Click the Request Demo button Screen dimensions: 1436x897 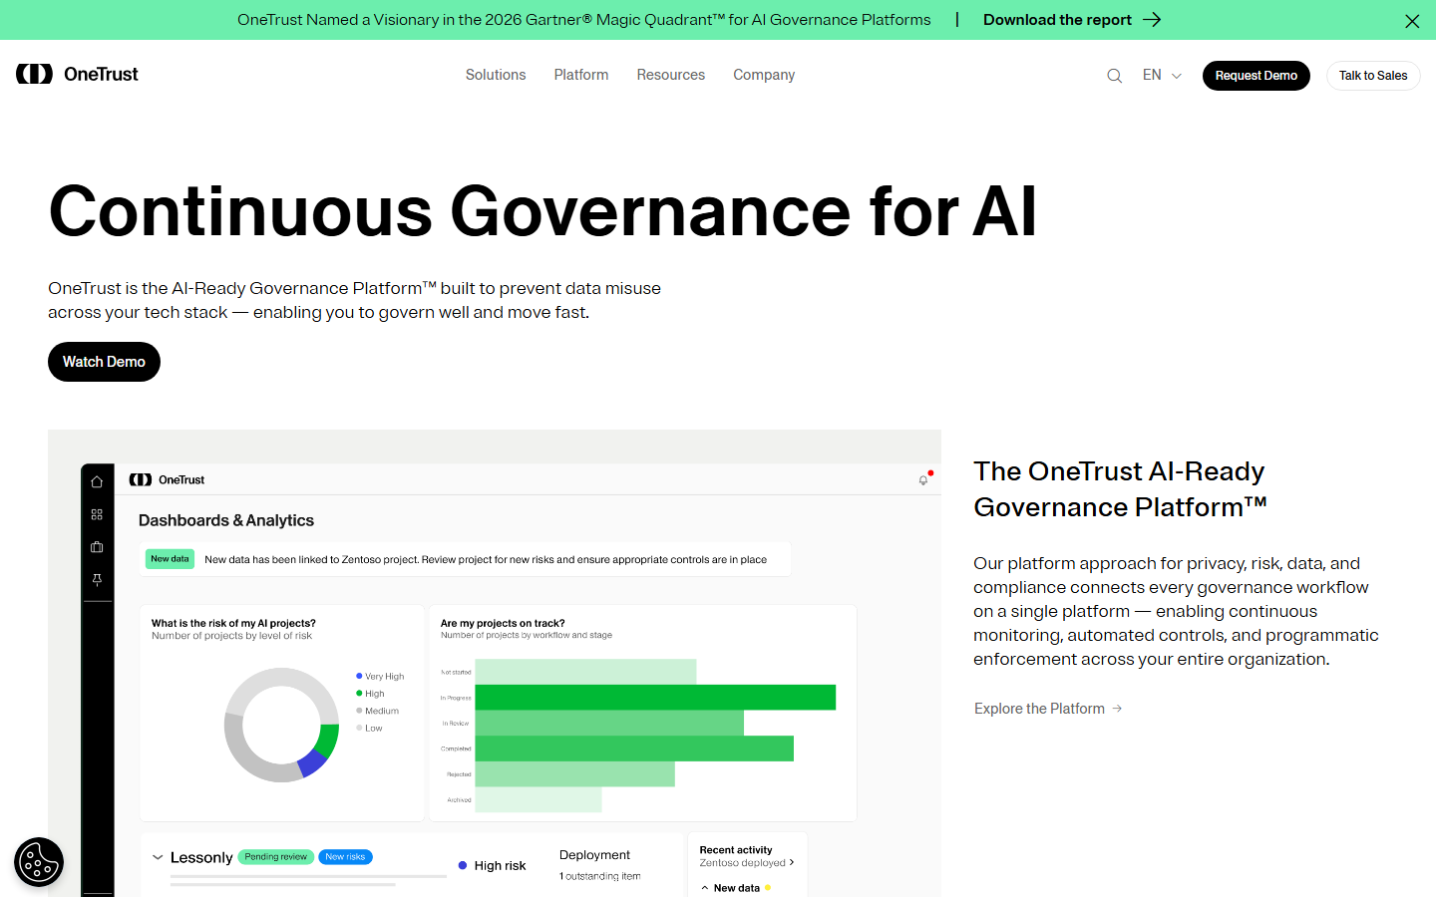1256,76
